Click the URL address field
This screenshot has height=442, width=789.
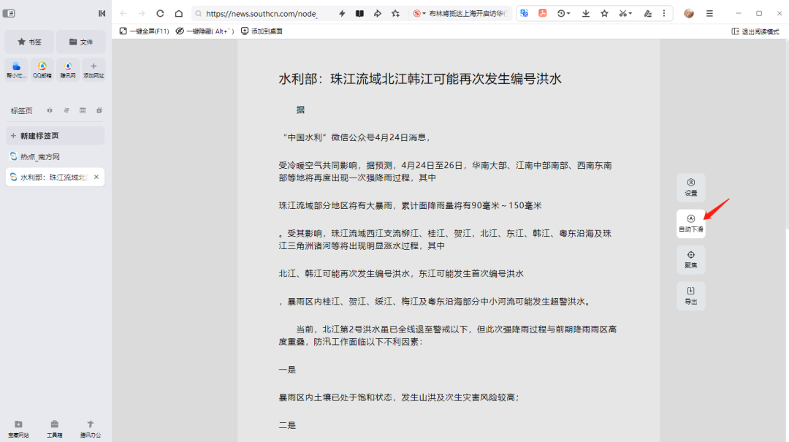262,14
